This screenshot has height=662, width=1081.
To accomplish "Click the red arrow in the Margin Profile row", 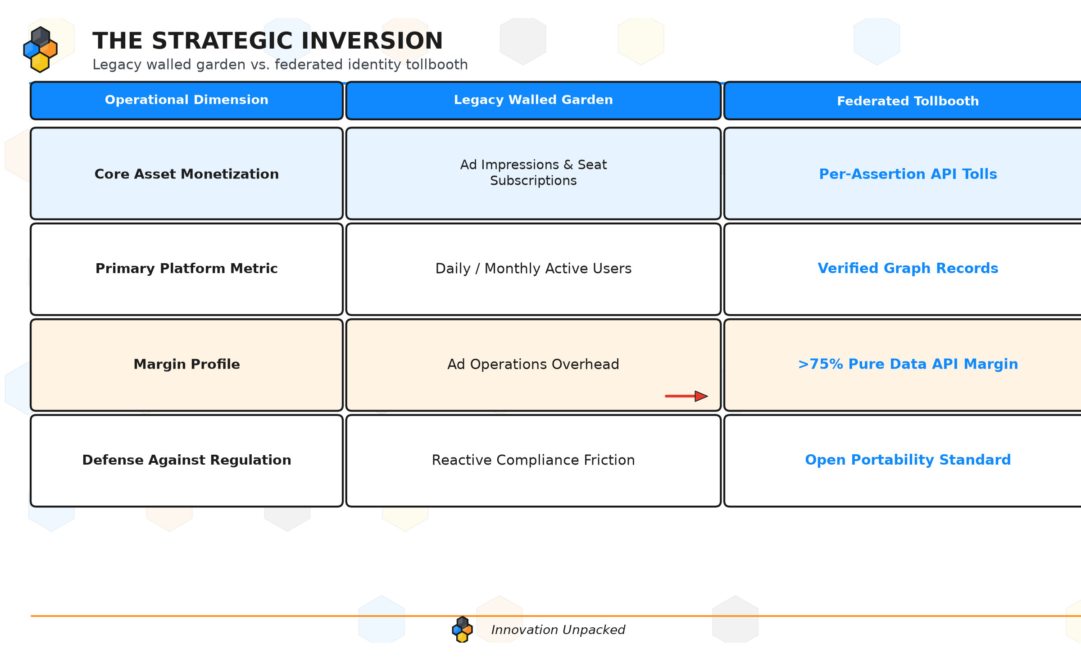I will tap(686, 396).
